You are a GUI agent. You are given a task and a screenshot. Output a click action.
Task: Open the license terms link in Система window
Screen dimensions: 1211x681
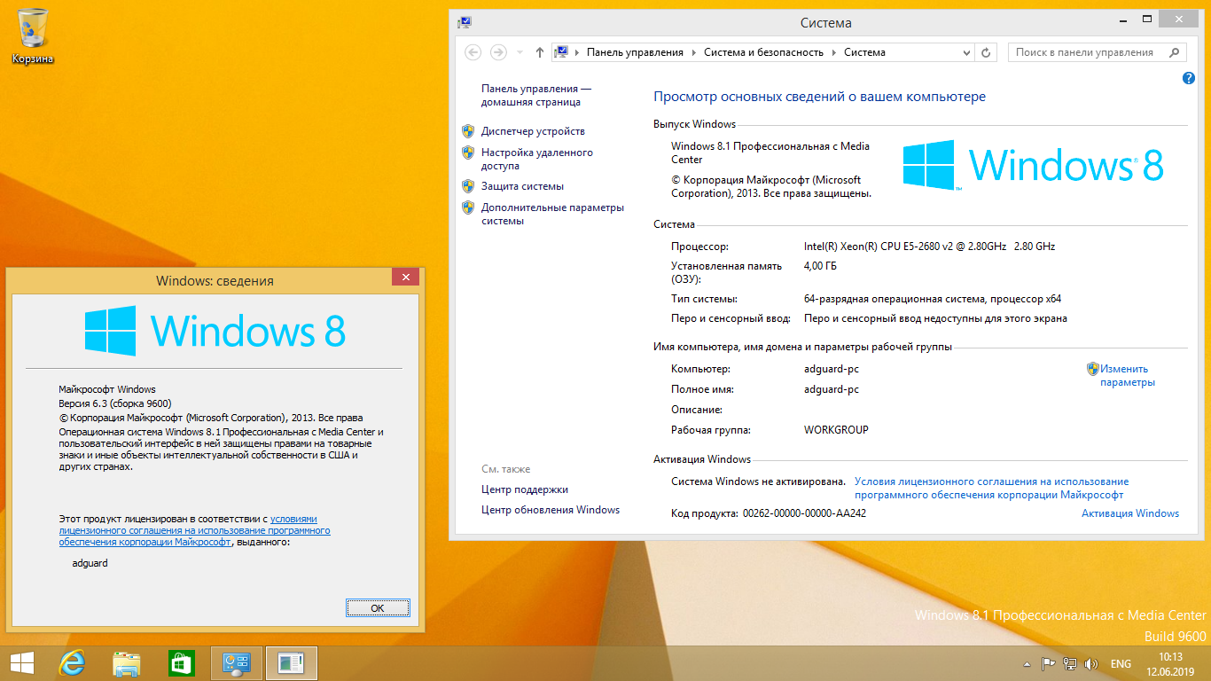(x=991, y=489)
